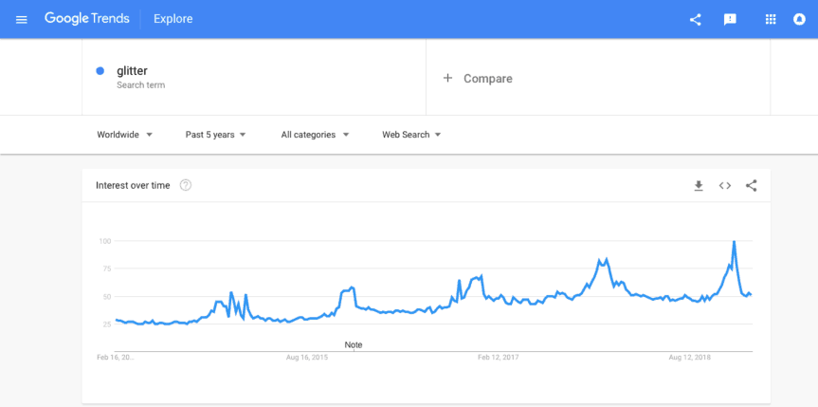Image resolution: width=818 pixels, height=407 pixels.
Task: Open the Google apps grid
Action: (771, 19)
